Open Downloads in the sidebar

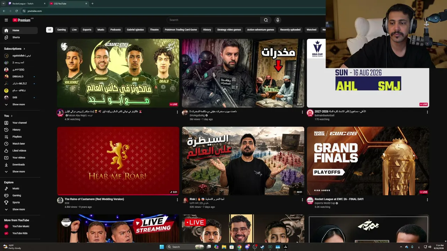[20, 165]
